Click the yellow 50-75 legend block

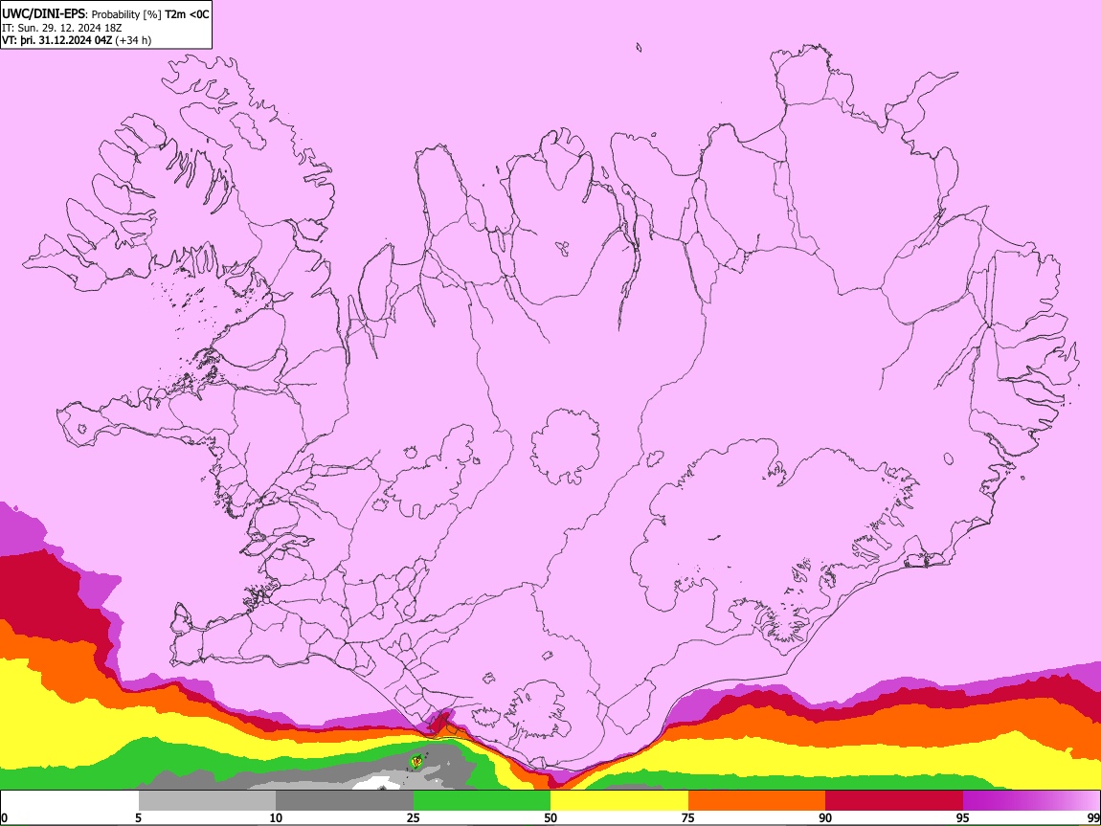[619, 801]
